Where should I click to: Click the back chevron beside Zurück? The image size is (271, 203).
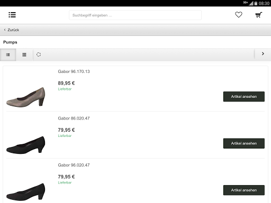5,30
